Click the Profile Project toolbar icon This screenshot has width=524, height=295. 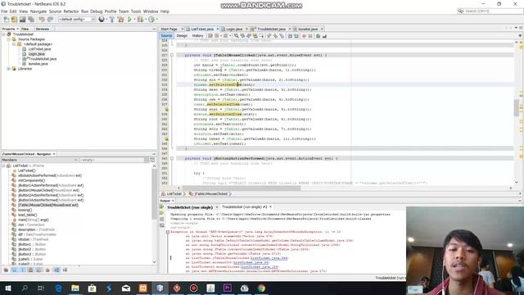coord(151,20)
